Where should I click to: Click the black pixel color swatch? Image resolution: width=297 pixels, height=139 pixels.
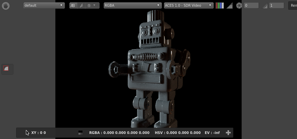click(80, 133)
